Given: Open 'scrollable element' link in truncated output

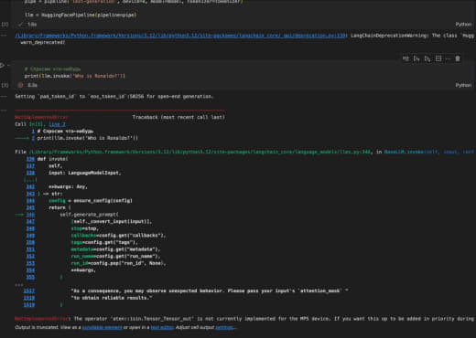Looking at the screenshot, I should (102, 327).
